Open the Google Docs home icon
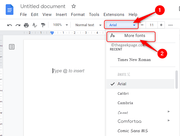Image resolution: width=180 pixels, height=136 pixels. pos(9,9)
